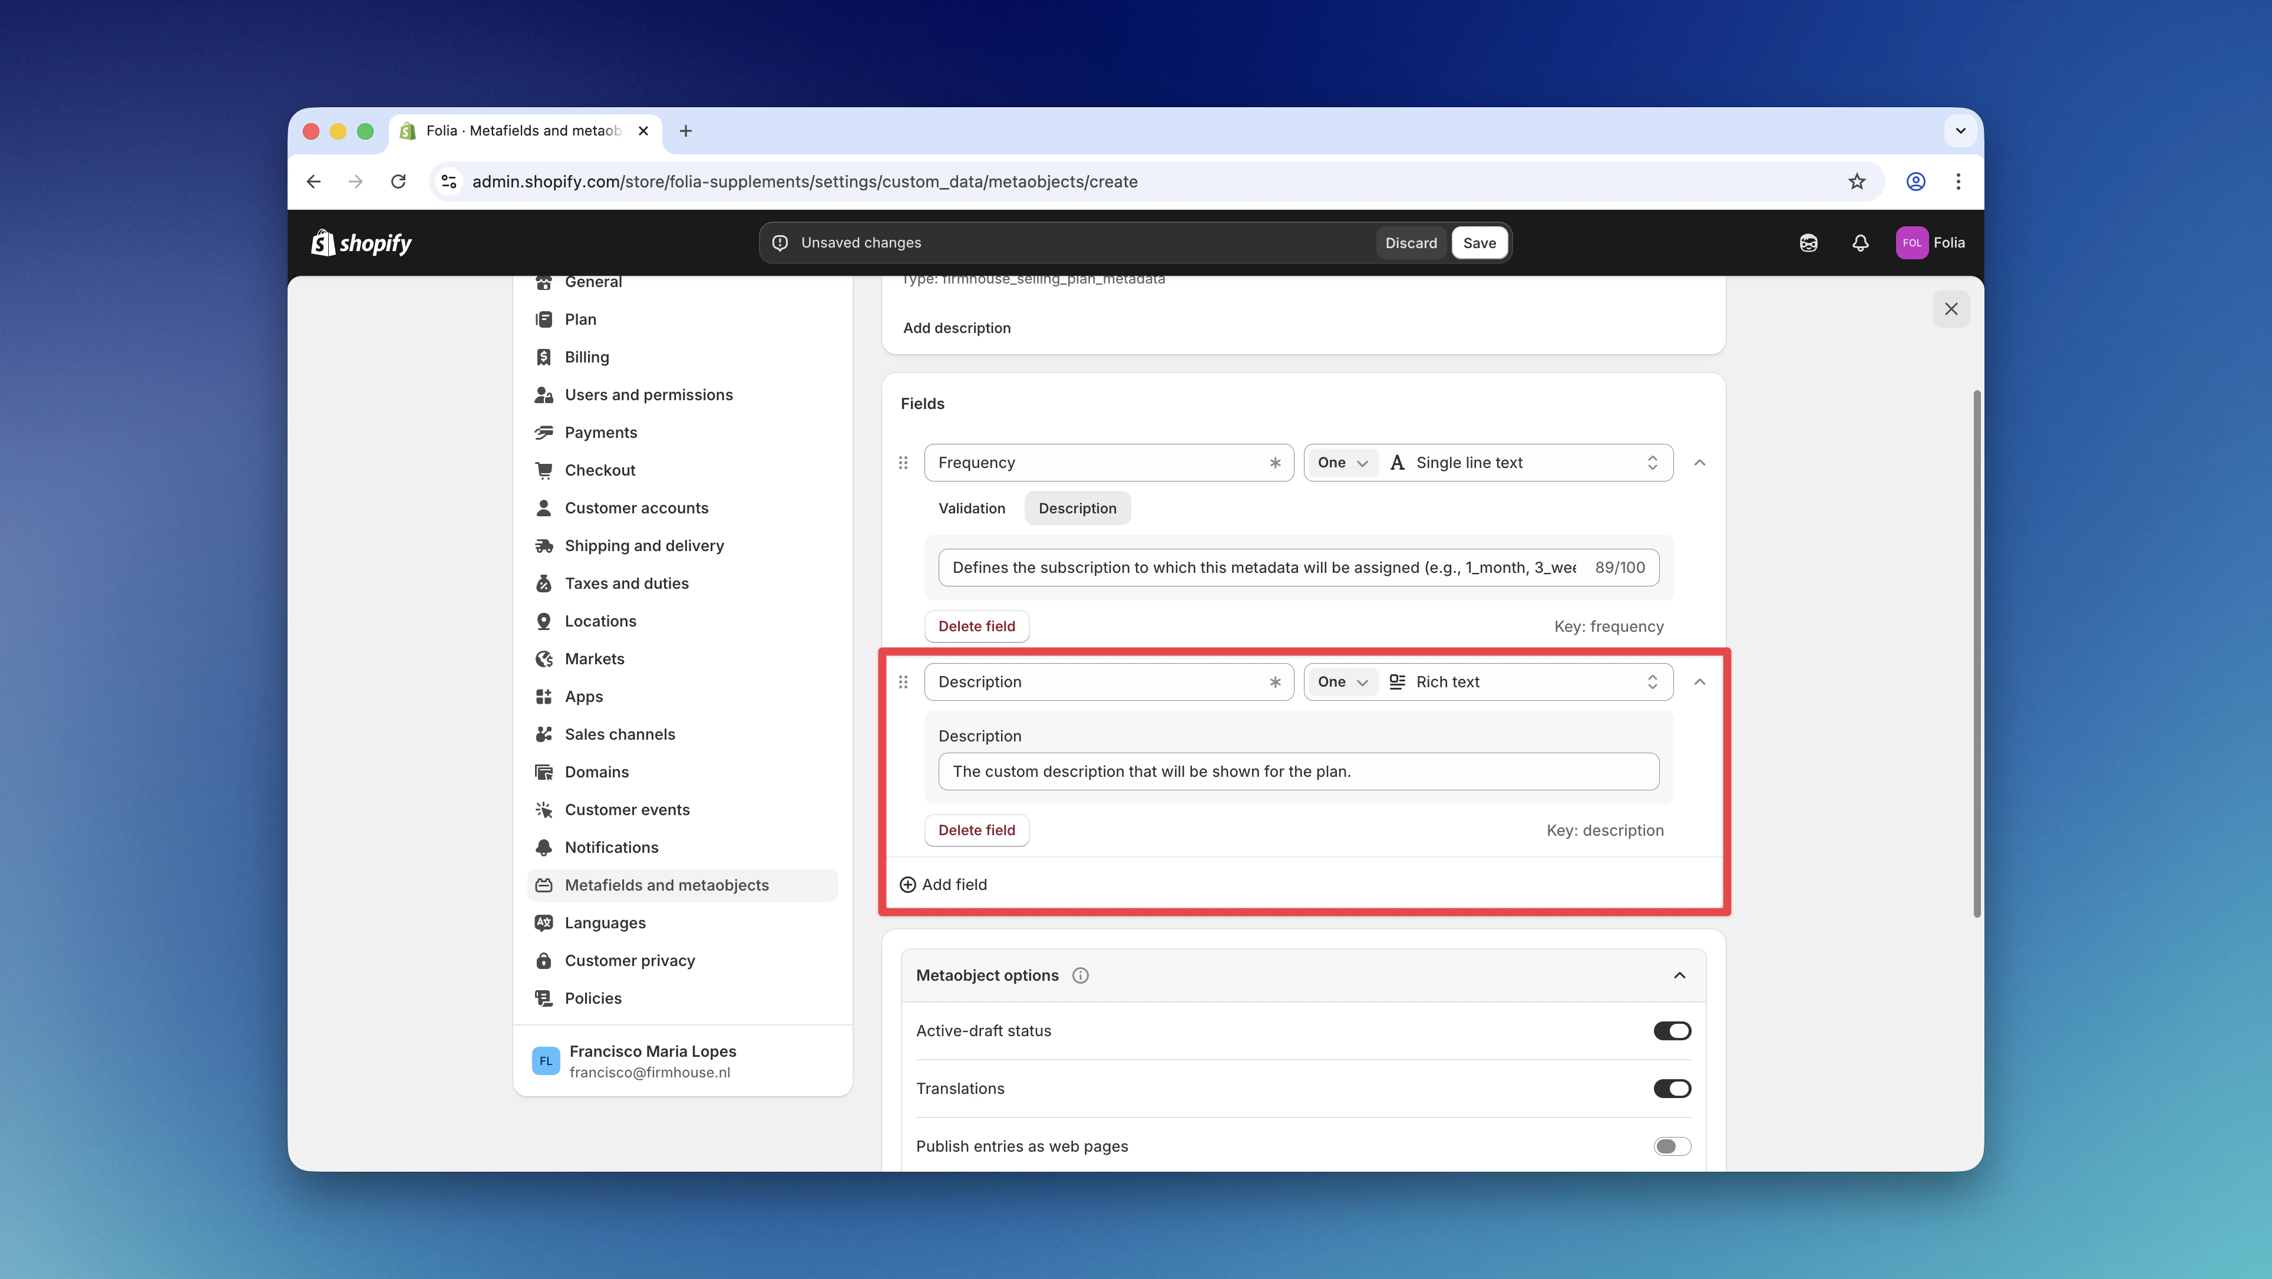
Task: Edit the Frequency field name input
Action: (x=1108, y=462)
